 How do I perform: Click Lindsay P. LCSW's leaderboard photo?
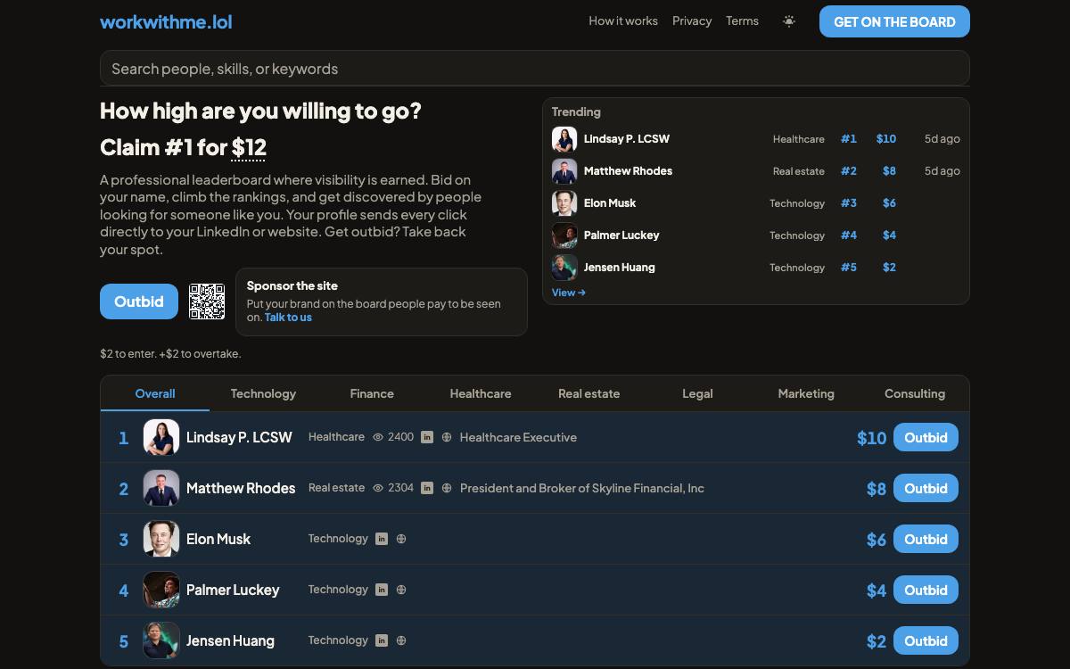coord(161,437)
